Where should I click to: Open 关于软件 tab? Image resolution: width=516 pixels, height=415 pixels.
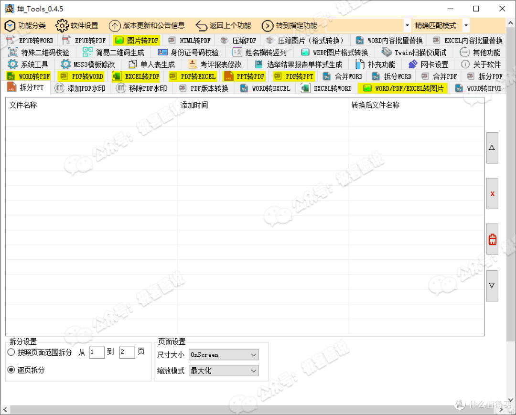coord(481,64)
